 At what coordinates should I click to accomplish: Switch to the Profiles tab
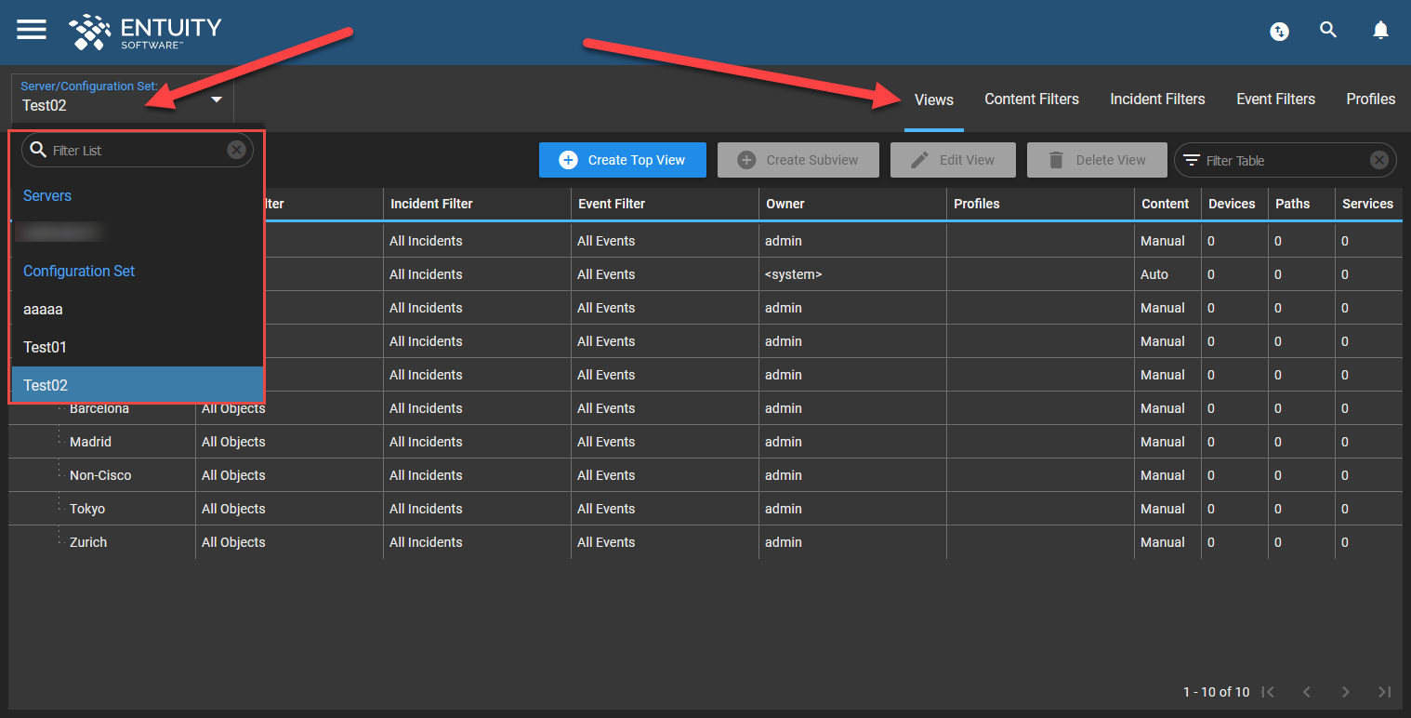(x=1370, y=99)
